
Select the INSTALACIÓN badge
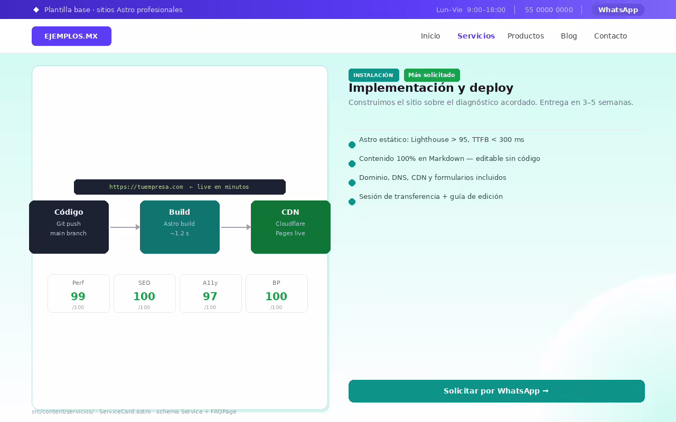coord(373,75)
